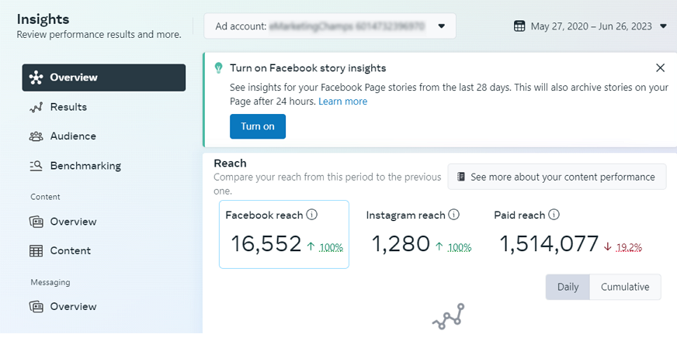Dismiss the story insights banner
Viewport: 677px width, 348px height.
[x=660, y=68]
